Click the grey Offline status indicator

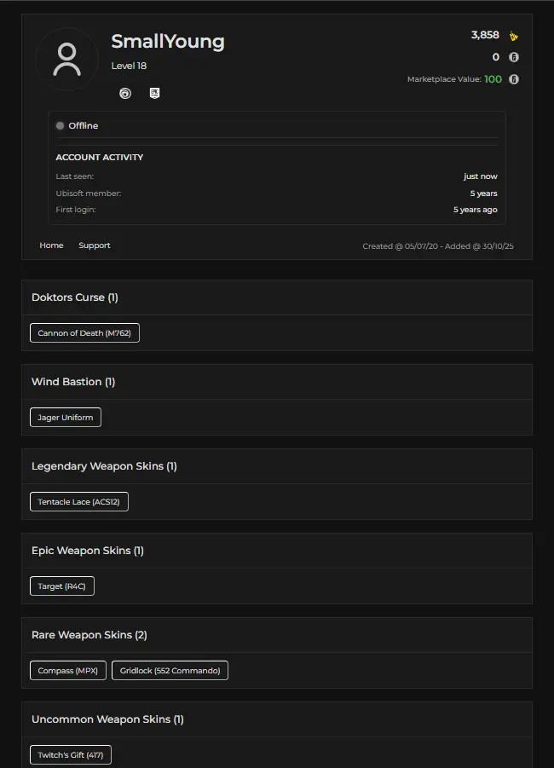(x=61, y=125)
